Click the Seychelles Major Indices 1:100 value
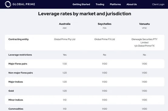168x111 pixels. 105,82
